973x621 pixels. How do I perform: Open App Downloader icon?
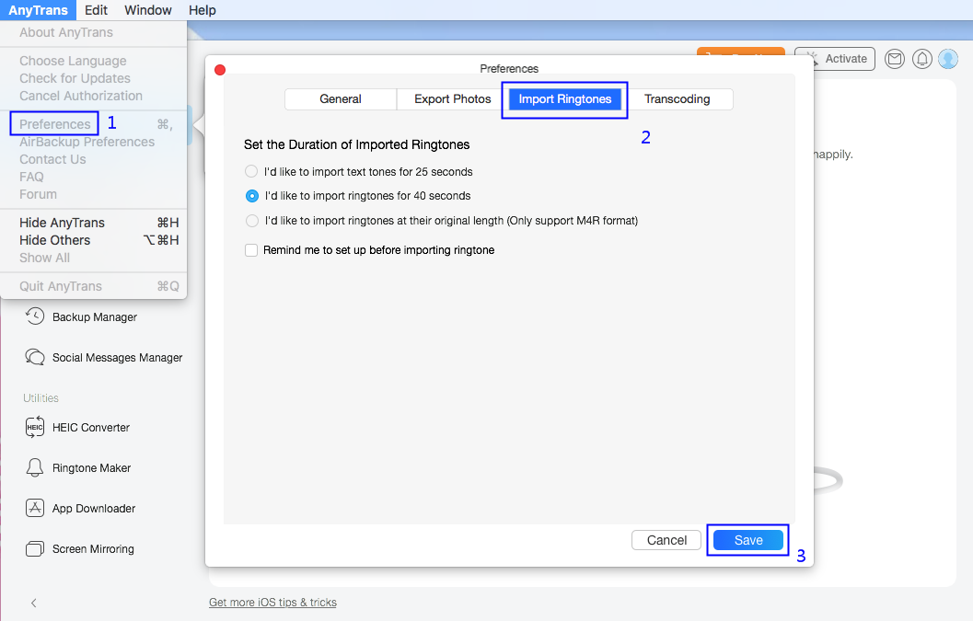point(35,508)
